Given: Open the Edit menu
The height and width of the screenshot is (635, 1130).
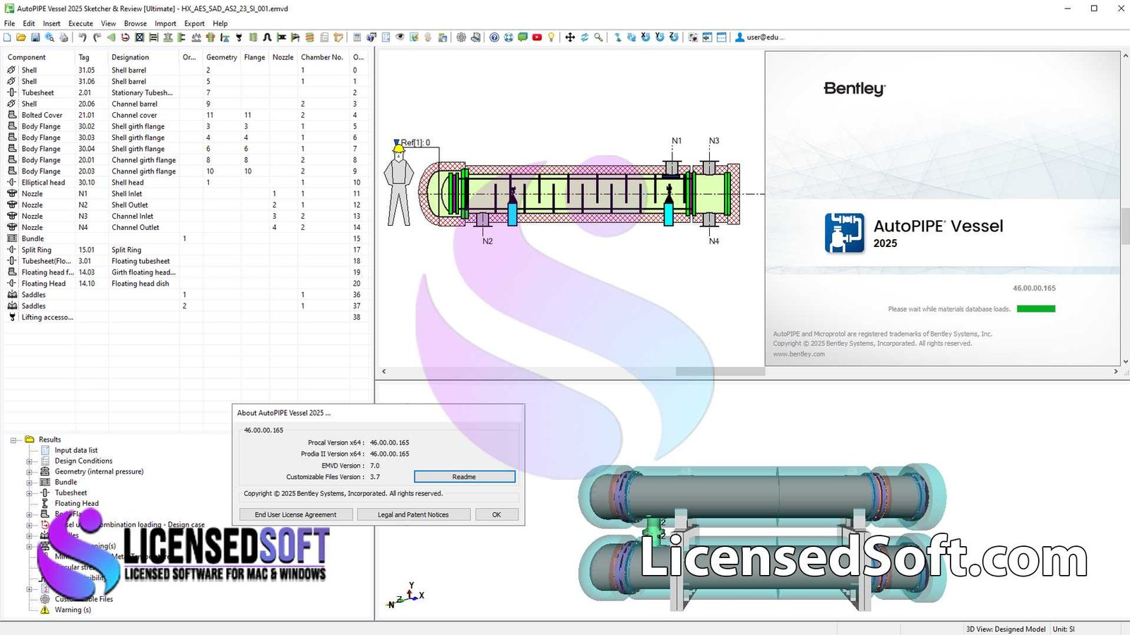Looking at the screenshot, I should pyautogui.click(x=29, y=23).
